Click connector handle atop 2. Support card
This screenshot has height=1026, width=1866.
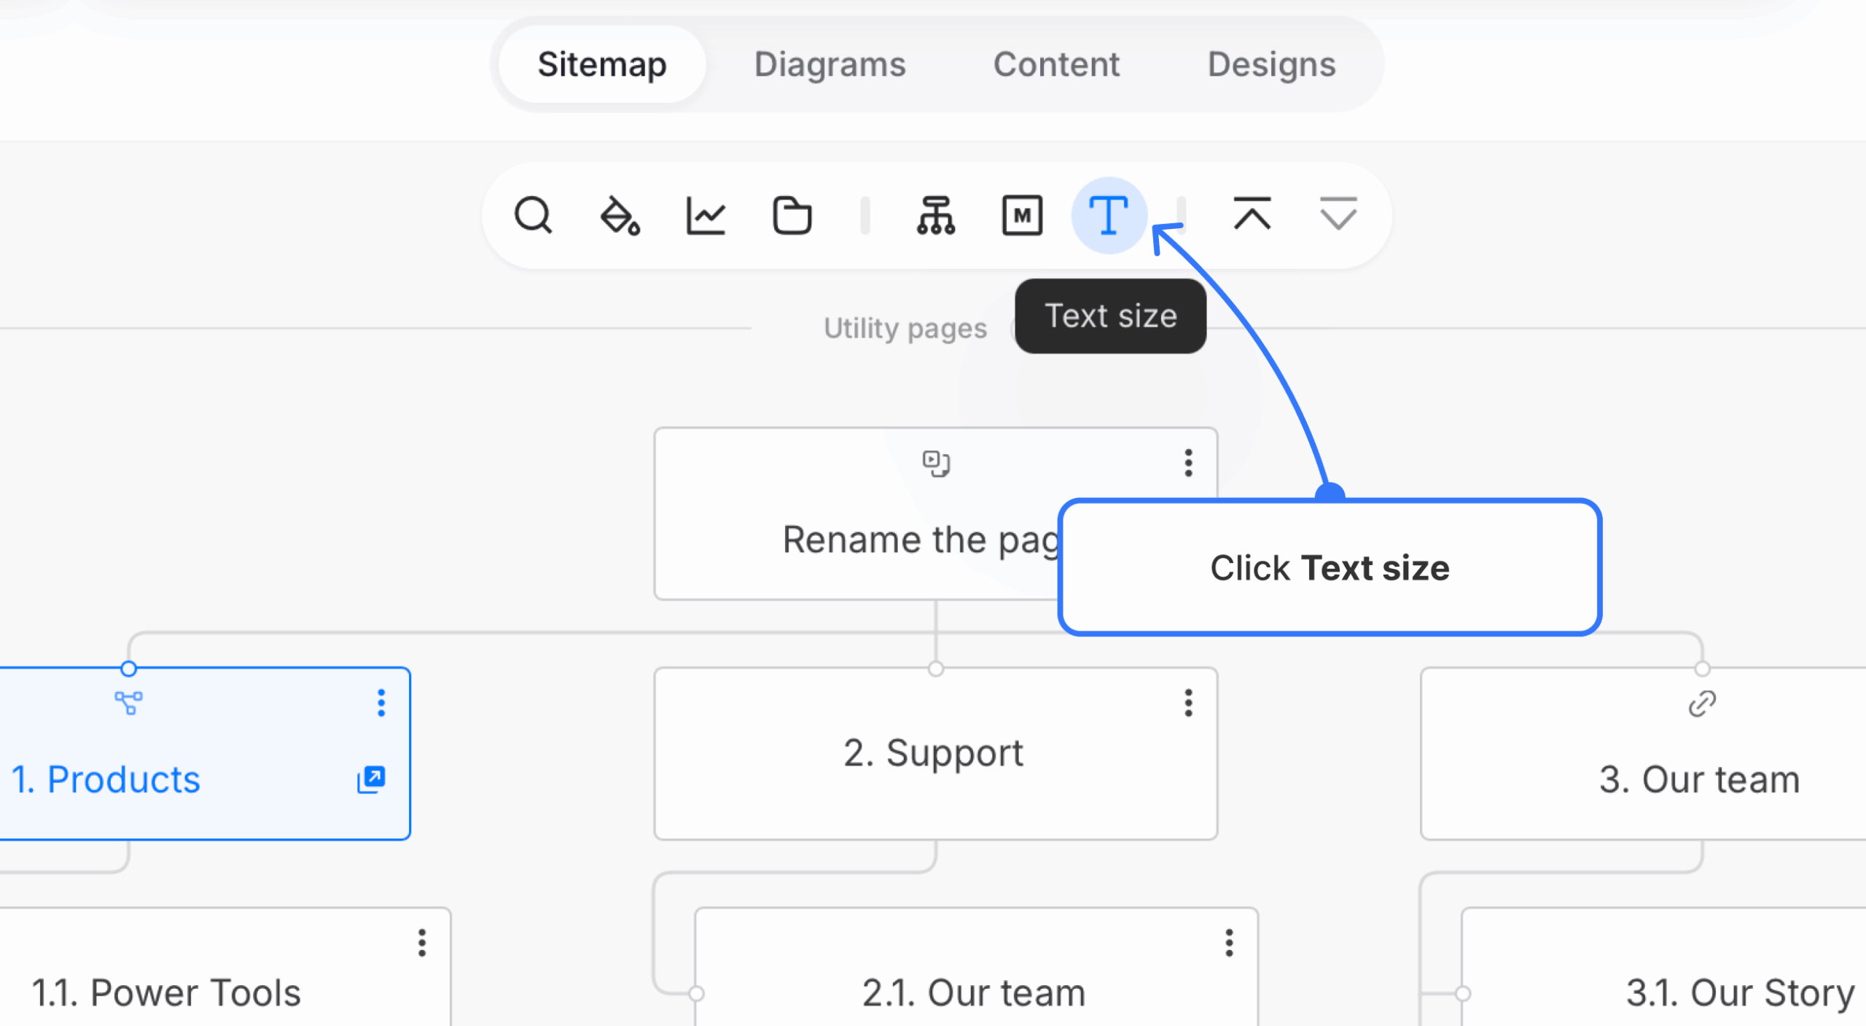pyautogui.click(x=936, y=669)
